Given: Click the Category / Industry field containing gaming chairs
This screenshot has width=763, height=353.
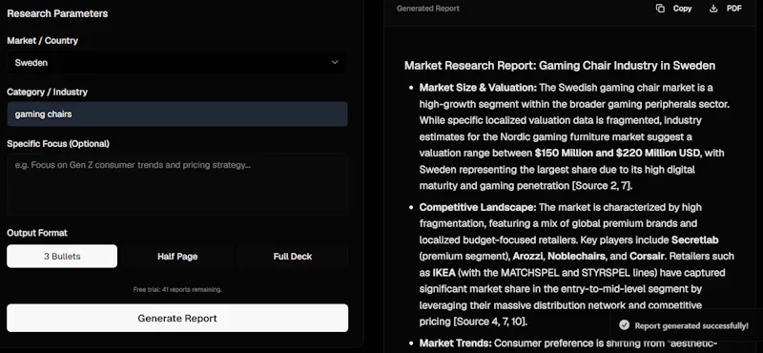Looking at the screenshot, I should click(x=177, y=114).
